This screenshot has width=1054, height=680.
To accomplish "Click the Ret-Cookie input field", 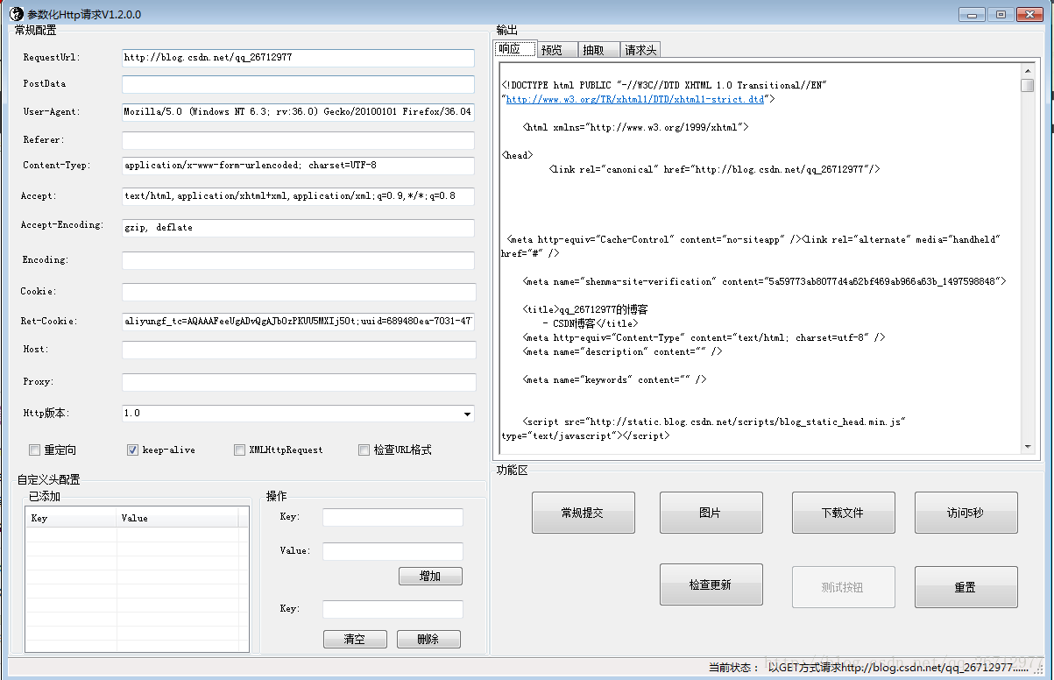I will pyautogui.click(x=298, y=322).
